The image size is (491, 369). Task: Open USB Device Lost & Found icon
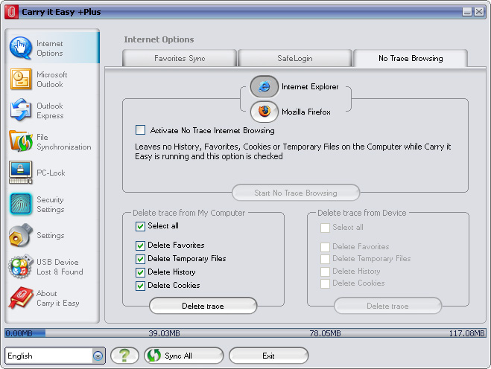coord(21,266)
